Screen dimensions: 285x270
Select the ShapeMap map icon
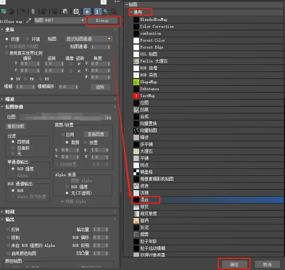pos(136,82)
